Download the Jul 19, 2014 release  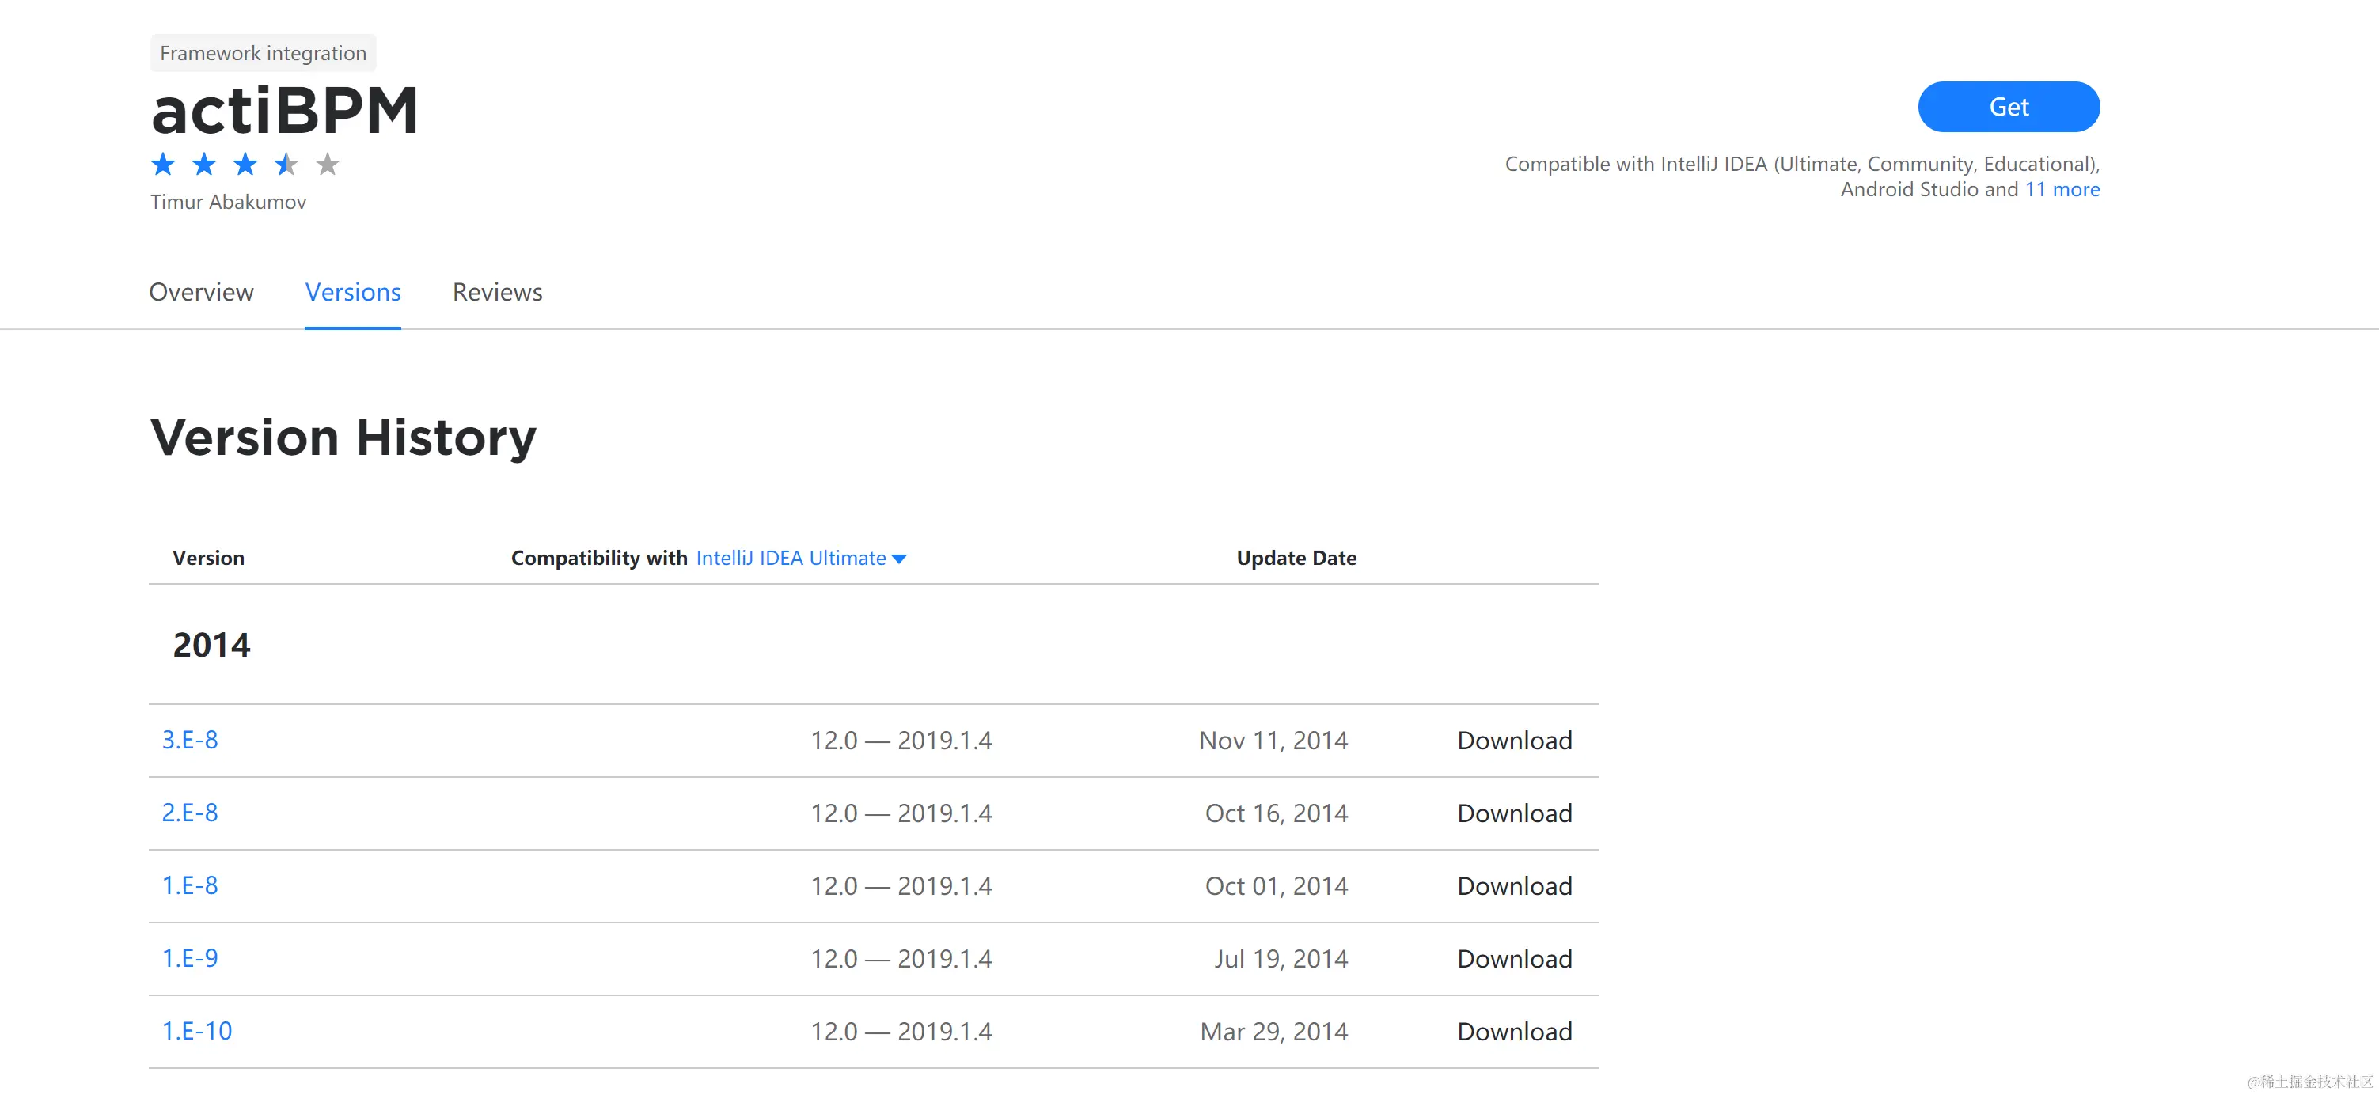click(x=1514, y=958)
